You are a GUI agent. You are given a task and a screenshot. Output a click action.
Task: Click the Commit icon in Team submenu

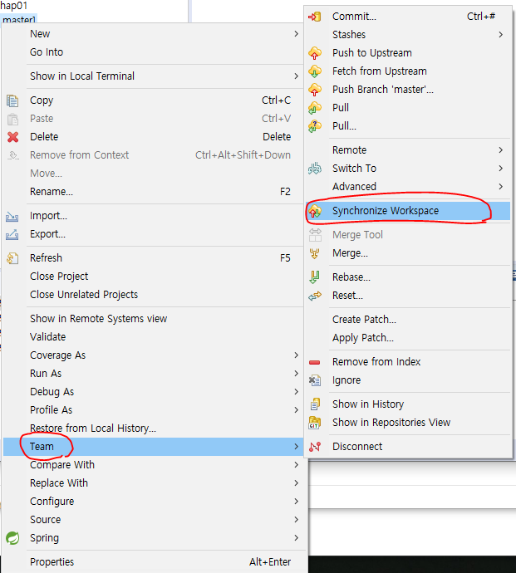pos(314,17)
